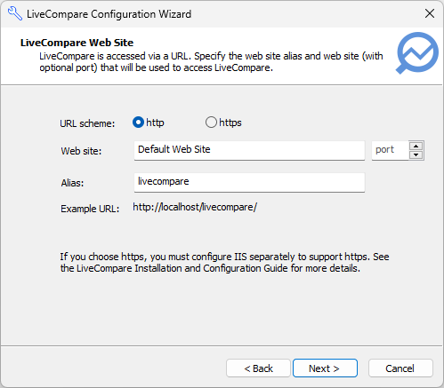Proceed with the Next button
The image size is (444, 388).
(325, 368)
